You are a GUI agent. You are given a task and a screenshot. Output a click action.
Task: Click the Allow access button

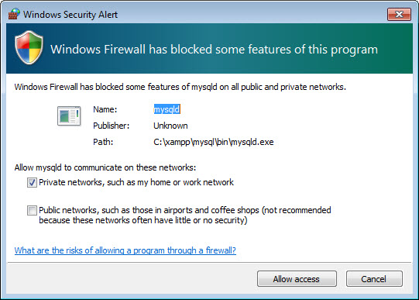pos(297,279)
